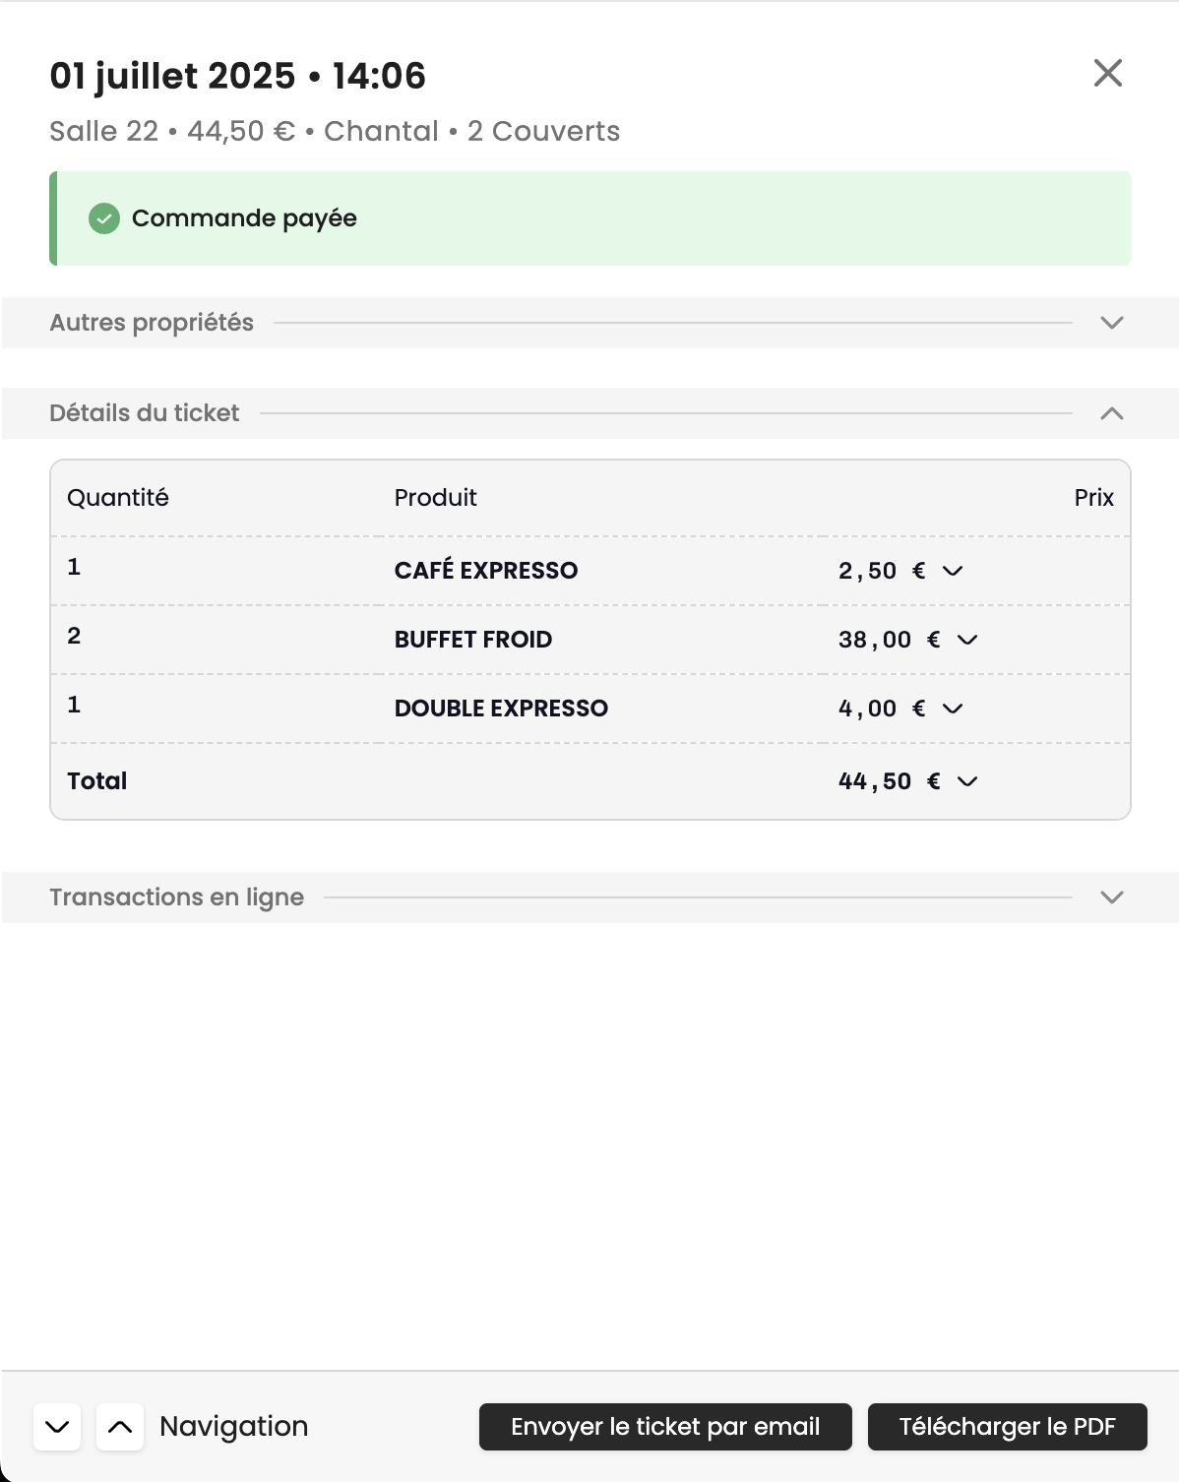This screenshot has width=1179, height=1482.
Task: Click the Transactions en ligne header label
Action: [177, 897]
